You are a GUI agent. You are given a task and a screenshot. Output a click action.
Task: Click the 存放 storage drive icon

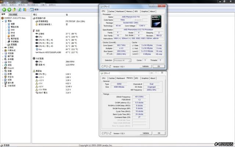coord(6,62)
